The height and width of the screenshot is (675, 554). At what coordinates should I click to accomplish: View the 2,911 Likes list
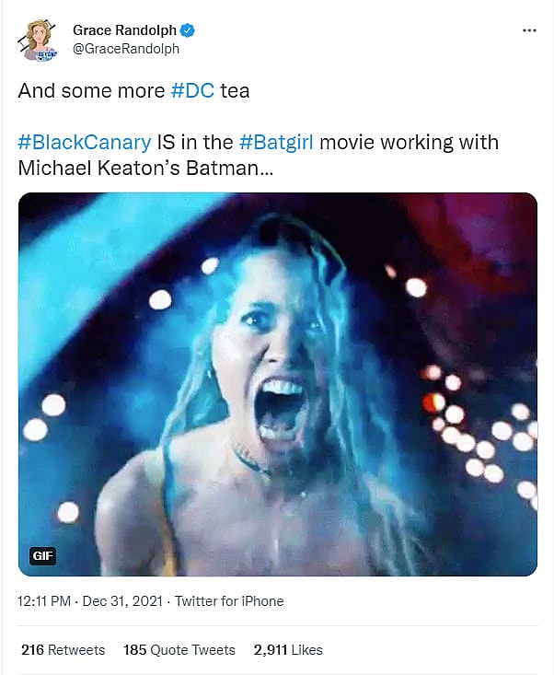point(287,649)
